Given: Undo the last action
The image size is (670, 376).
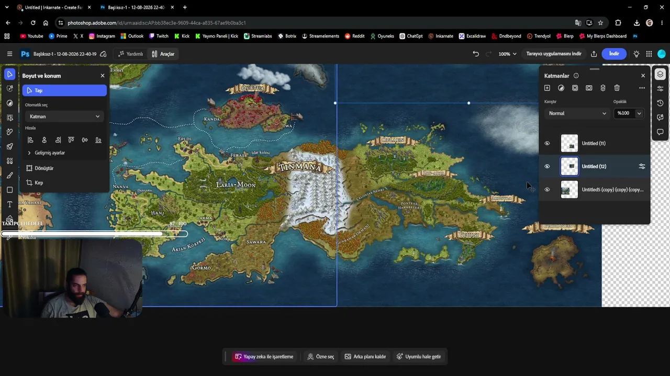Looking at the screenshot, I should click(x=476, y=54).
